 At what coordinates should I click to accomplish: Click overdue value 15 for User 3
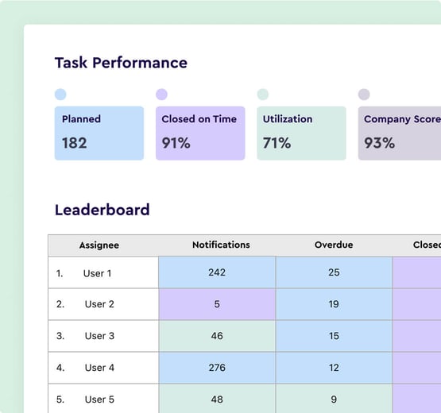(x=334, y=336)
